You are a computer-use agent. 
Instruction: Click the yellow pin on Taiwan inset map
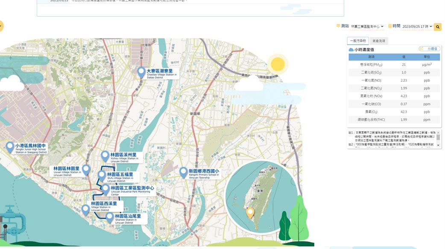click(x=250, y=212)
